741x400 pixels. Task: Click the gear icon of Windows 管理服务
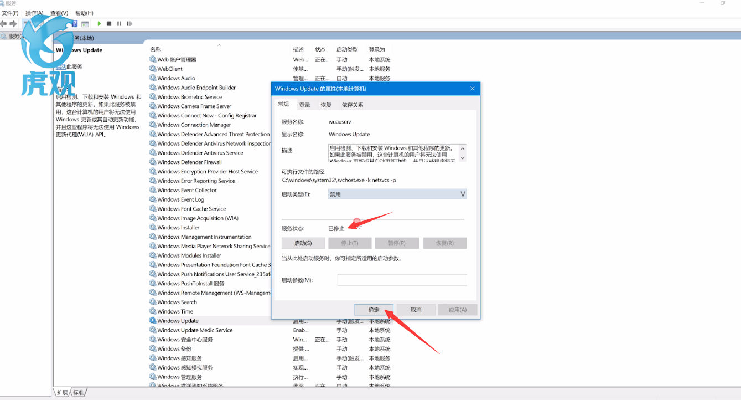[x=153, y=377]
